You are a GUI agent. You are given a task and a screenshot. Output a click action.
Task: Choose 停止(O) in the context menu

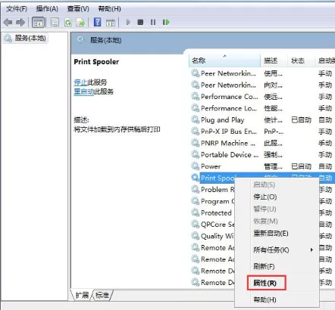click(x=265, y=197)
